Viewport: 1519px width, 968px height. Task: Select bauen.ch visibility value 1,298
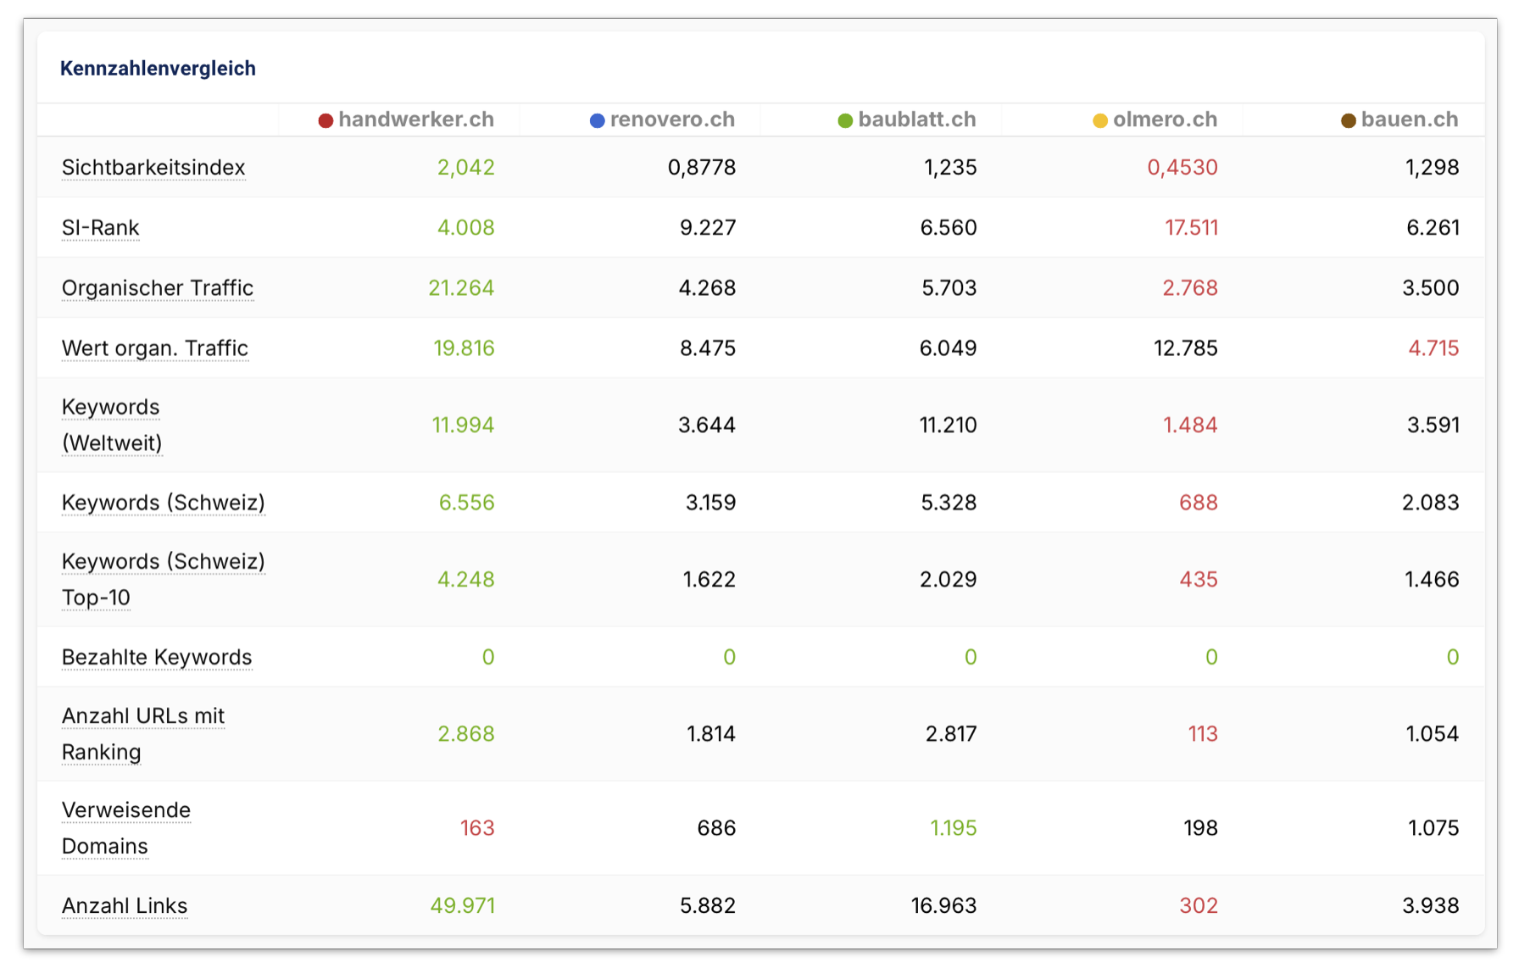tap(1433, 168)
